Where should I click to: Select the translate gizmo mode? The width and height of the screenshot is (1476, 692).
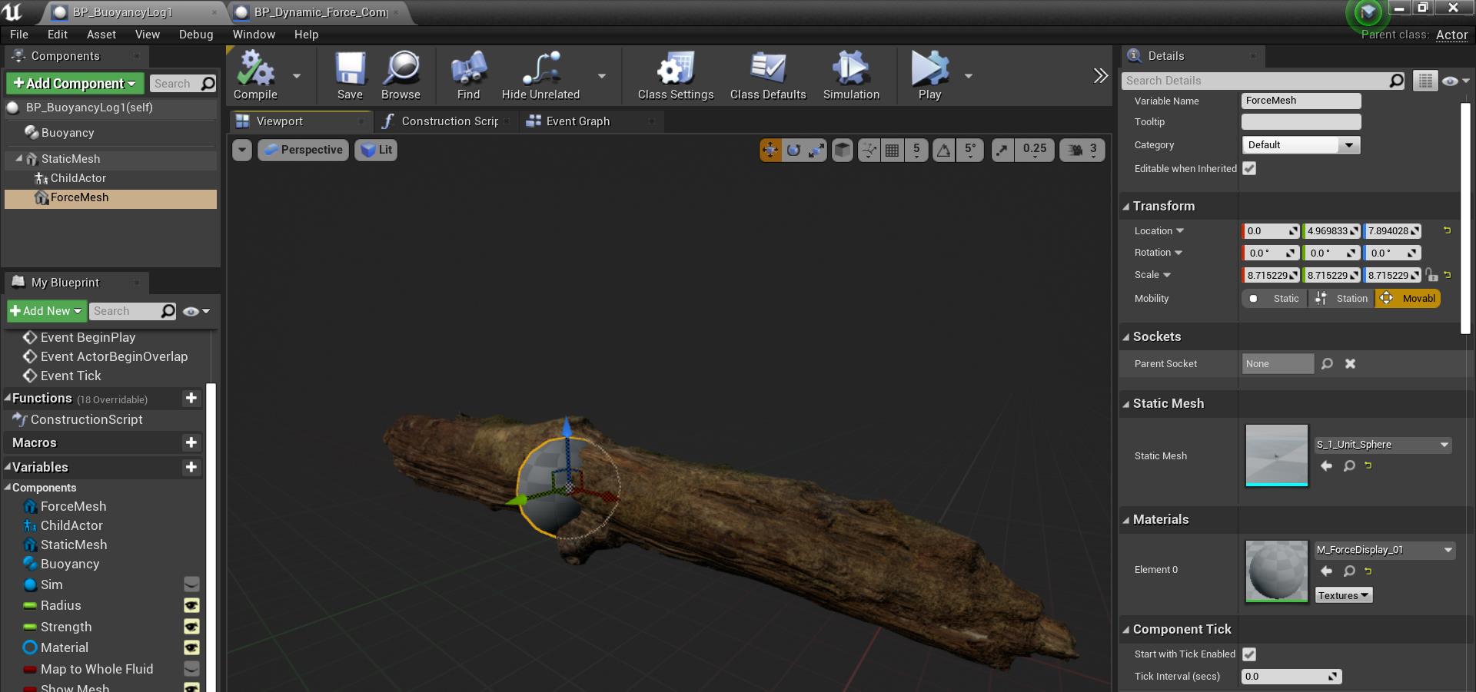point(770,150)
